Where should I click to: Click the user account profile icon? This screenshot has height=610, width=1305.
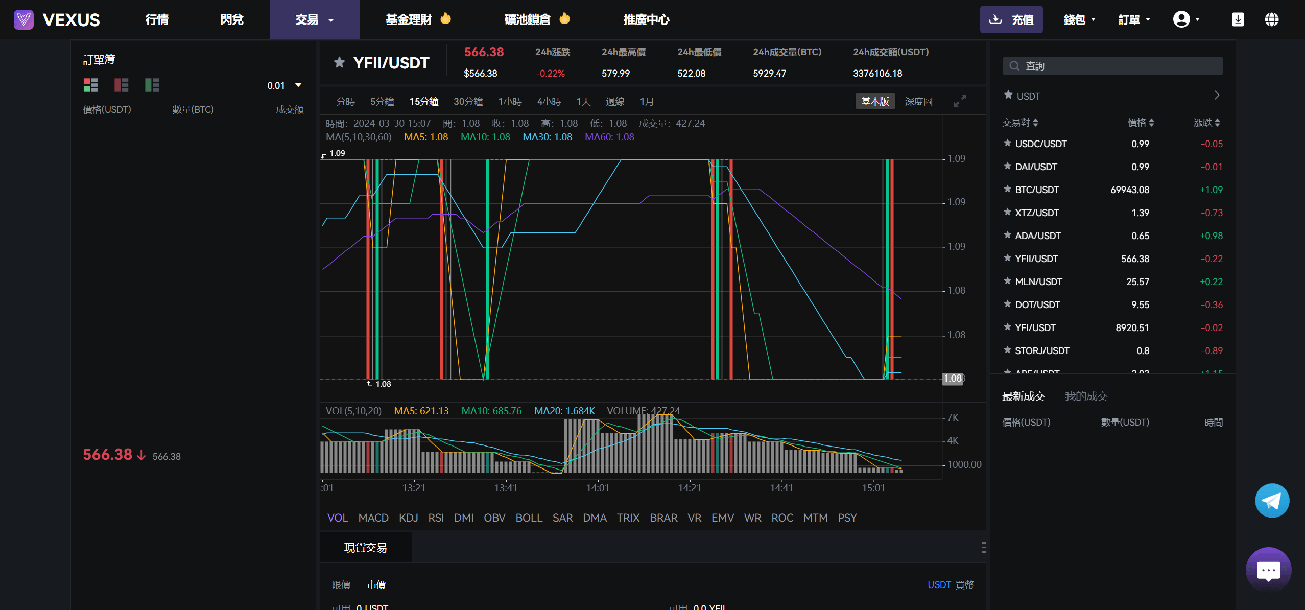pyautogui.click(x=1181, y=19)
